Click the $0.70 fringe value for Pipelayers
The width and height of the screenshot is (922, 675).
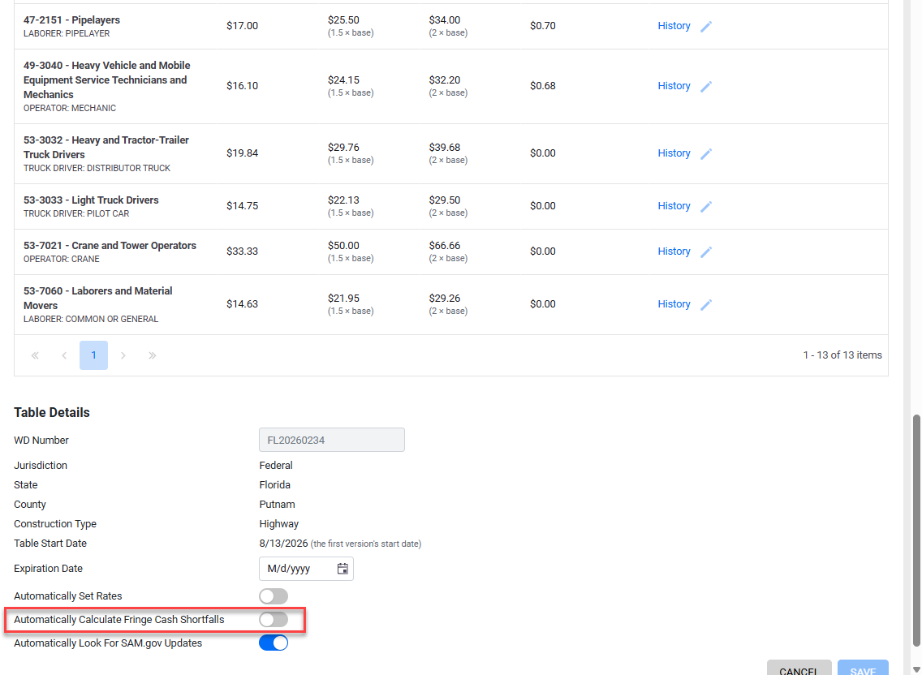543,26
